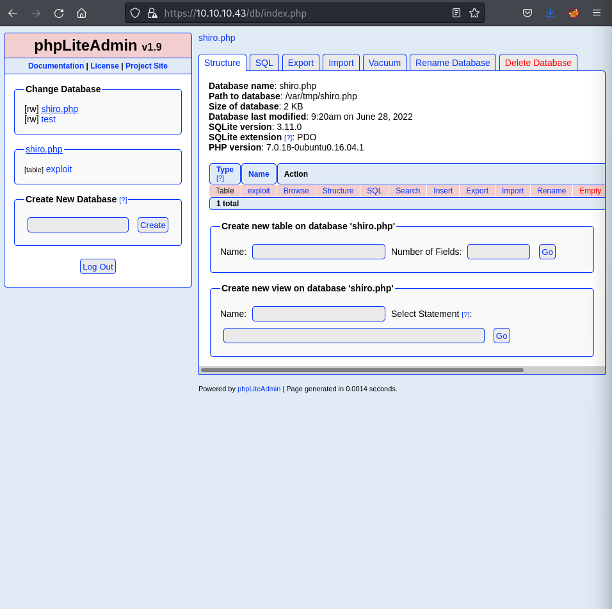612x609 pixels.
Task: Bookmark this page with star icon
Action: click(474, 13)
